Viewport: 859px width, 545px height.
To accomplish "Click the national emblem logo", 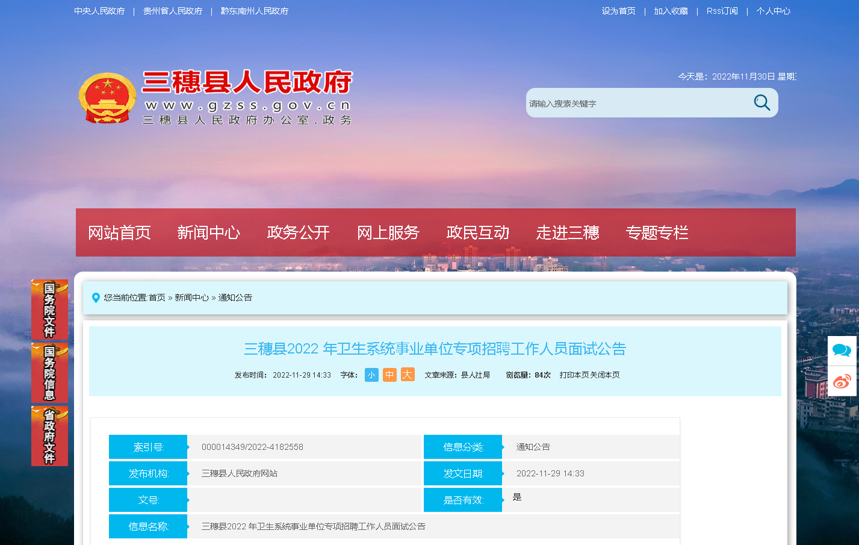I will click(107, 96).
